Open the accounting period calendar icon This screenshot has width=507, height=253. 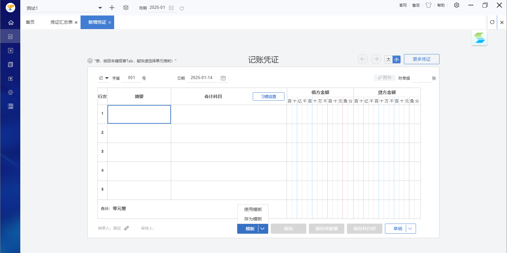pos(171,8)
